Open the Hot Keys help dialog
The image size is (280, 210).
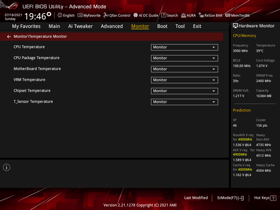265,198
